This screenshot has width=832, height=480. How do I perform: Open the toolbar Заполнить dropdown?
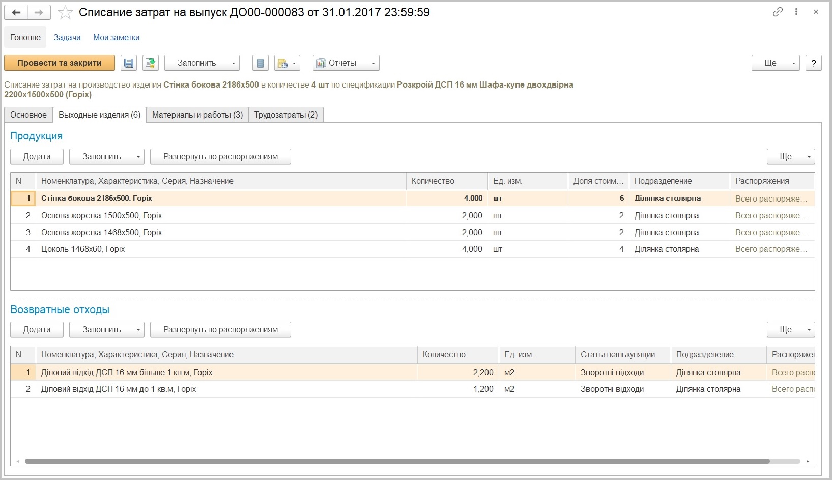click(202, 63)
